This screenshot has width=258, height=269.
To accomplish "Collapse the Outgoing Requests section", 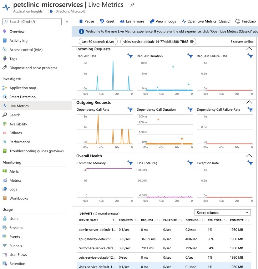I will (x=249, y=102).
